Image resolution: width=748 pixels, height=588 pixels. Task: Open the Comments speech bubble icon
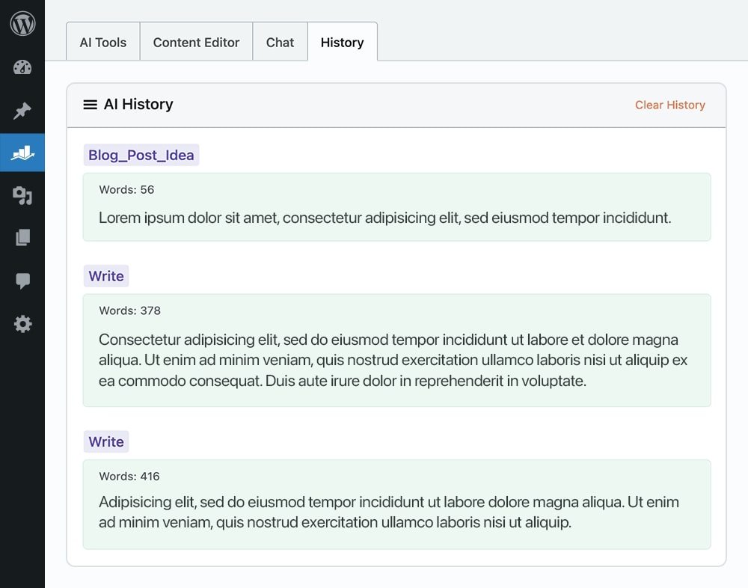tap(22, 281)
